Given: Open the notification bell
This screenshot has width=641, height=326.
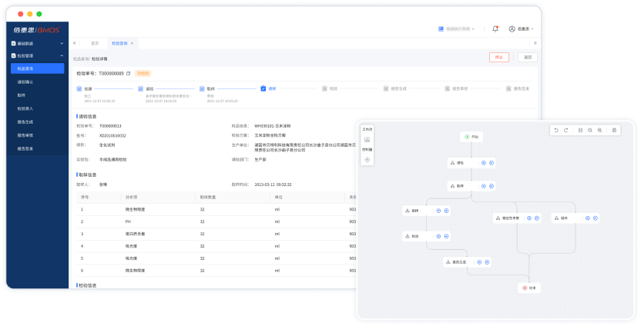Looking at the screenshot, I should 495,28.
